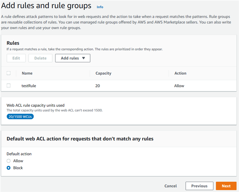239x192 pixels.
Task: Choose the Block default action radio
Action: pyautogui.click(x=9, y=168)
